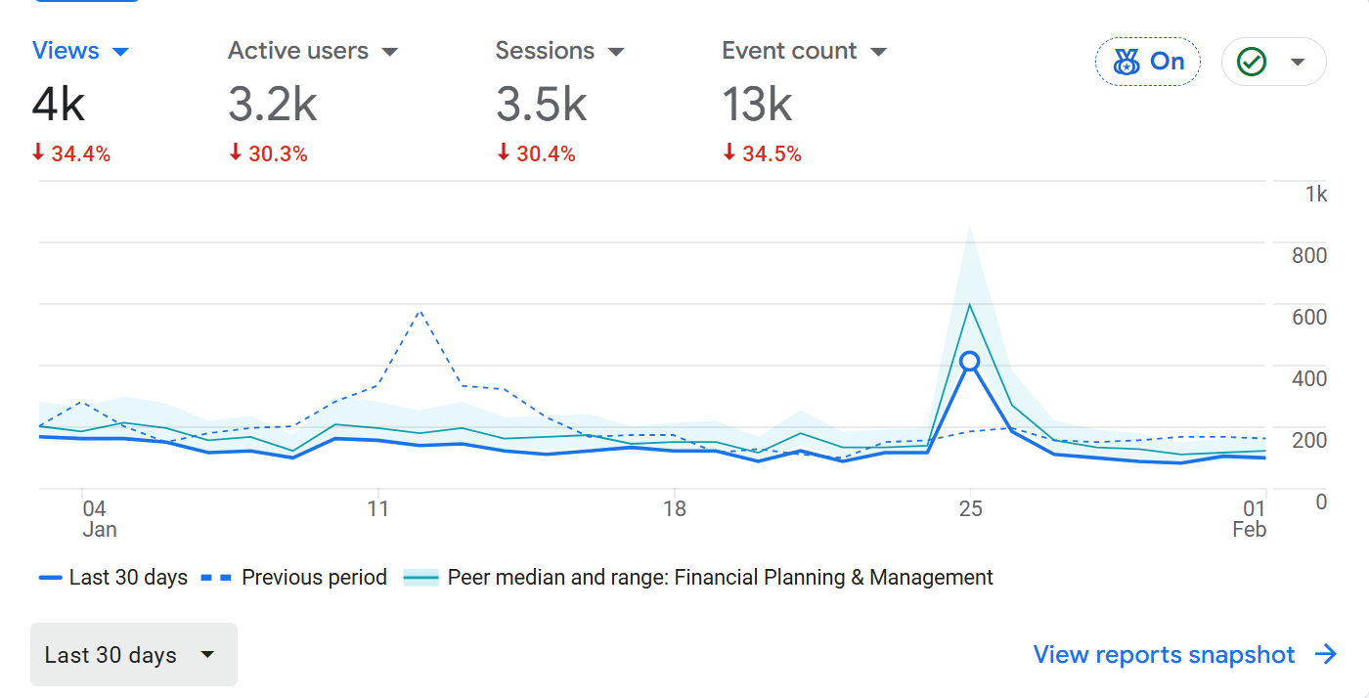This screenshot has width=1369, height=698.
Task: Open the Active users metric dropdown
Action: 390,52
